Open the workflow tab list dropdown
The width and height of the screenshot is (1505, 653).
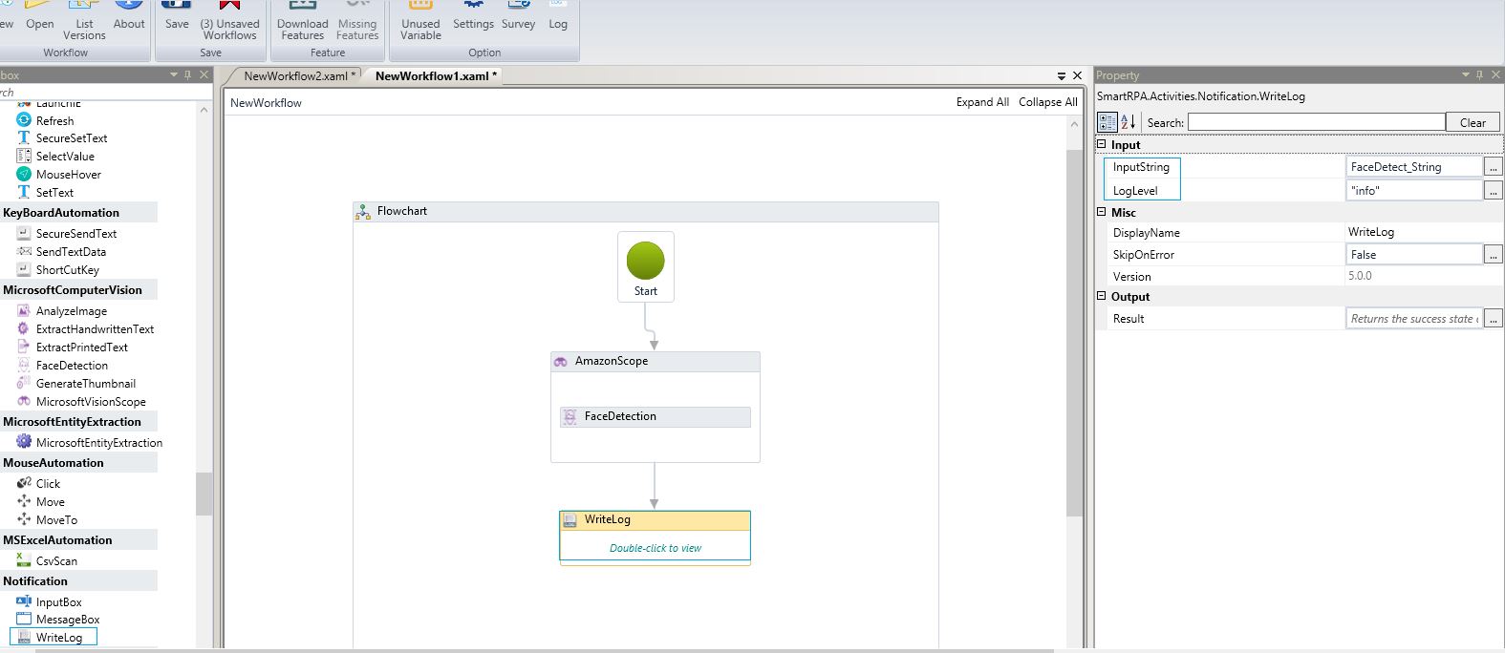click(1061, 75)
